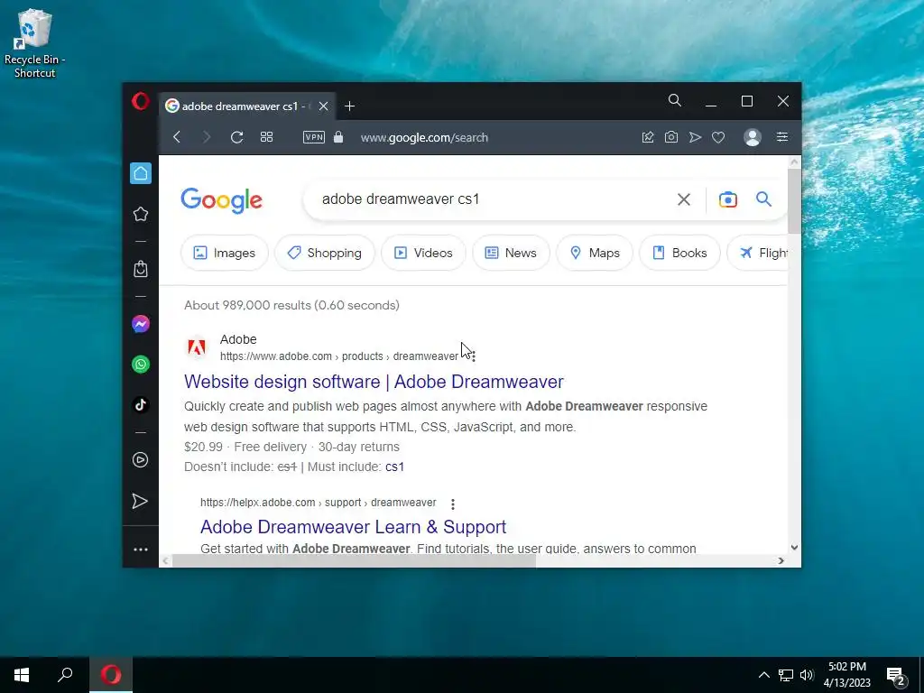The width and height of the screenshot is (924, 693).
Task: Close the adobe dreamweaver cs1 tab
Action: [x=324, y=106]
